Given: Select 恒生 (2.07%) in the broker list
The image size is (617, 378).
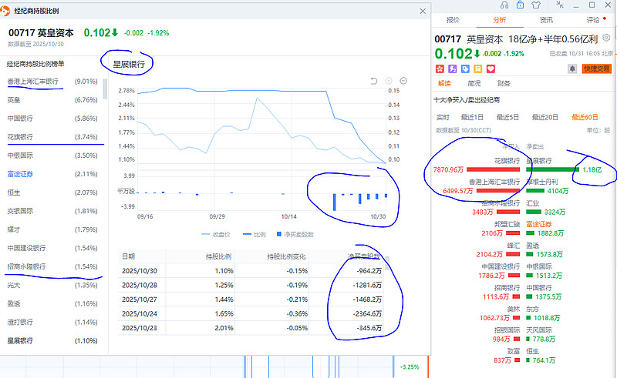Looking at the screenshot, I should (x=52, y=192).
